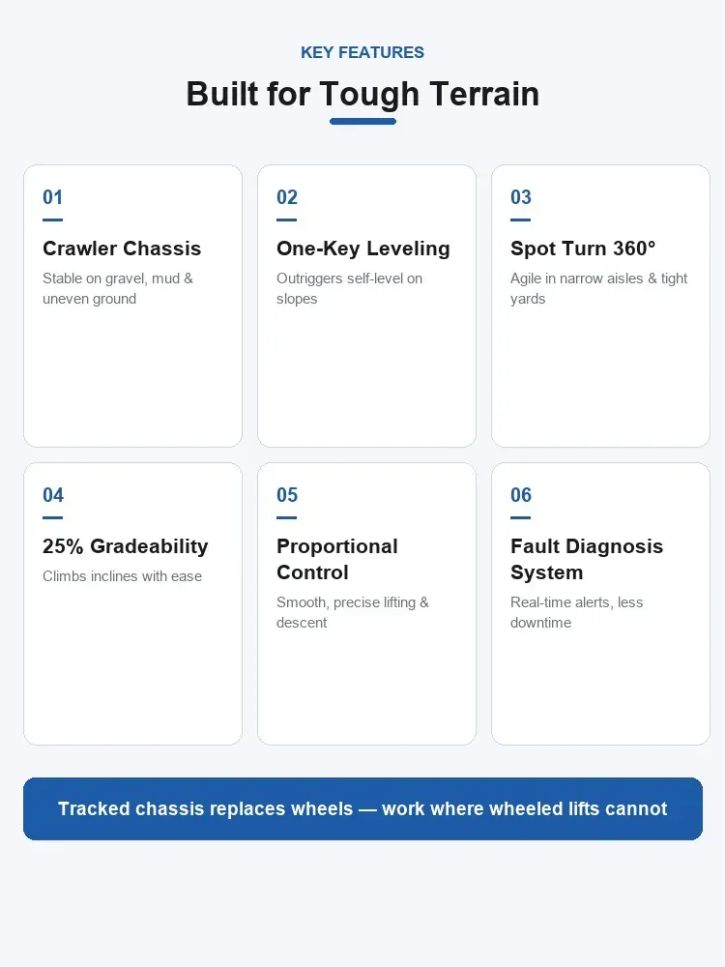Click the Real-time alerts, less downtime text
This screenshot has height=967, width=725.
(576, 612)
